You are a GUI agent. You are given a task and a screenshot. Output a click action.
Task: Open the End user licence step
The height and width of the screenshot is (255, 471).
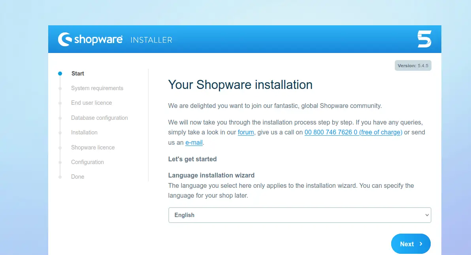[91, 103]
